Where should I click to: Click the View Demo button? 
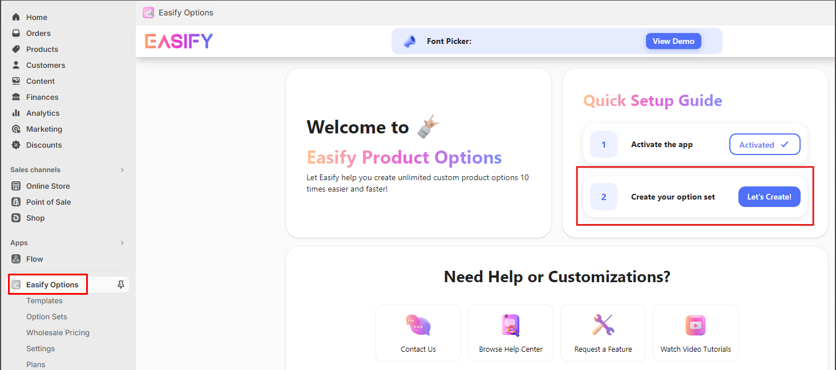coord(673,40)
